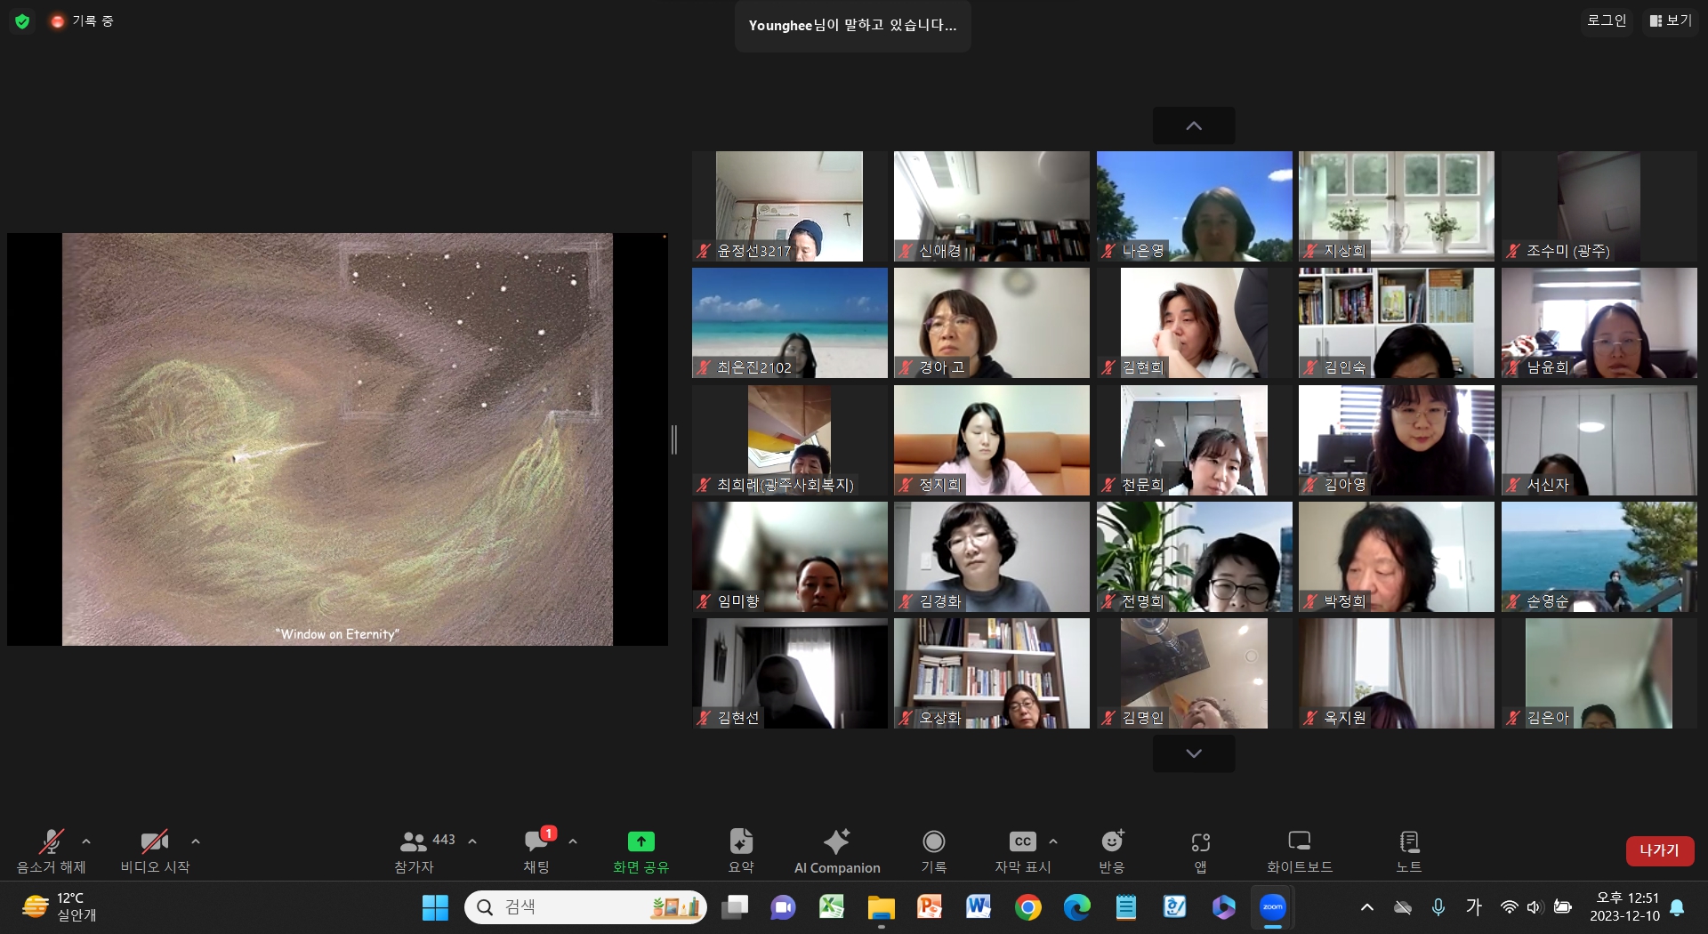Unmute microphone with 음소거 해제 button
Viewport: 1708px width, 934px height.
pyautogui.click(x=51, y=851)
